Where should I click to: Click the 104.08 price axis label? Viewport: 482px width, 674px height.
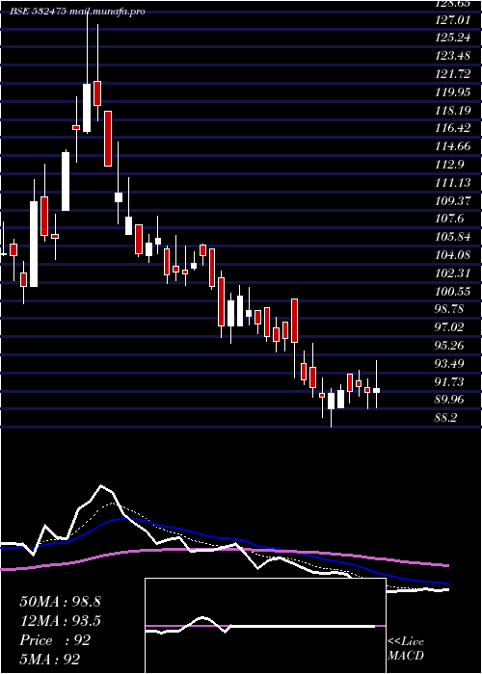[453, 256]
